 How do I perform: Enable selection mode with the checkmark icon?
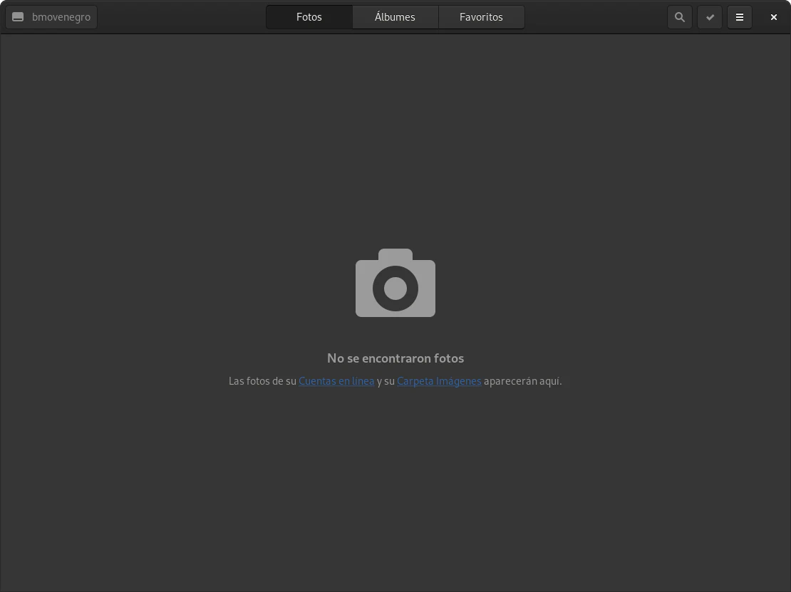710,17
